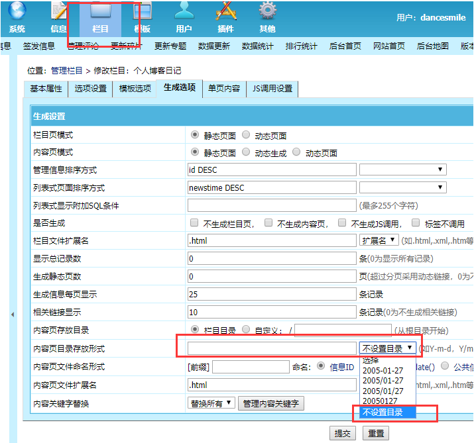
Task: Open the 模板 icon section
Action: (x=142, y=12)
